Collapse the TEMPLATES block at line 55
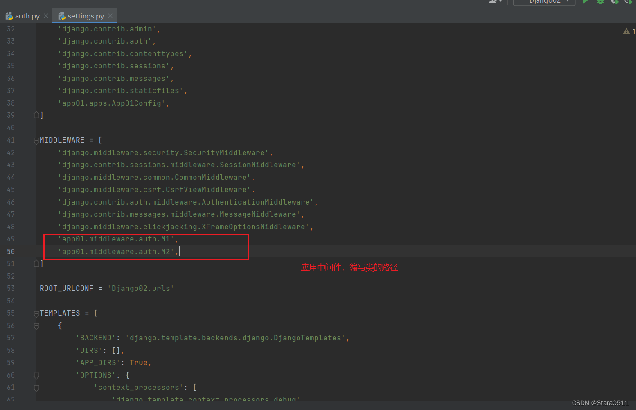The height and width of the screenshot is (410, 636). point(36,313)
